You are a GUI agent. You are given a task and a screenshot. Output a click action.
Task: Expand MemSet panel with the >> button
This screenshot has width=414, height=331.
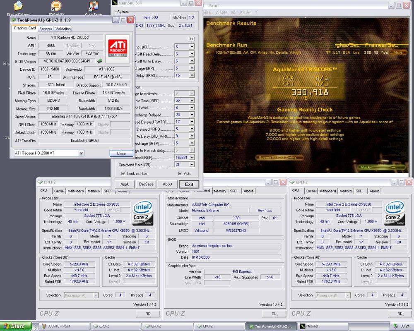pos(191,39)
